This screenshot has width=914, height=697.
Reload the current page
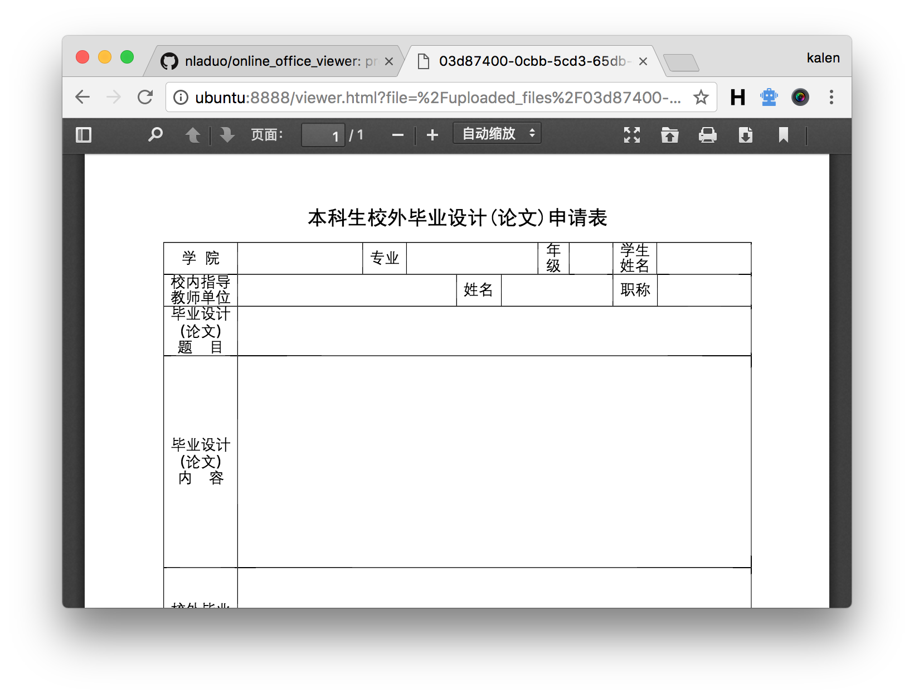pyautogui.click(x=145, y=97)
